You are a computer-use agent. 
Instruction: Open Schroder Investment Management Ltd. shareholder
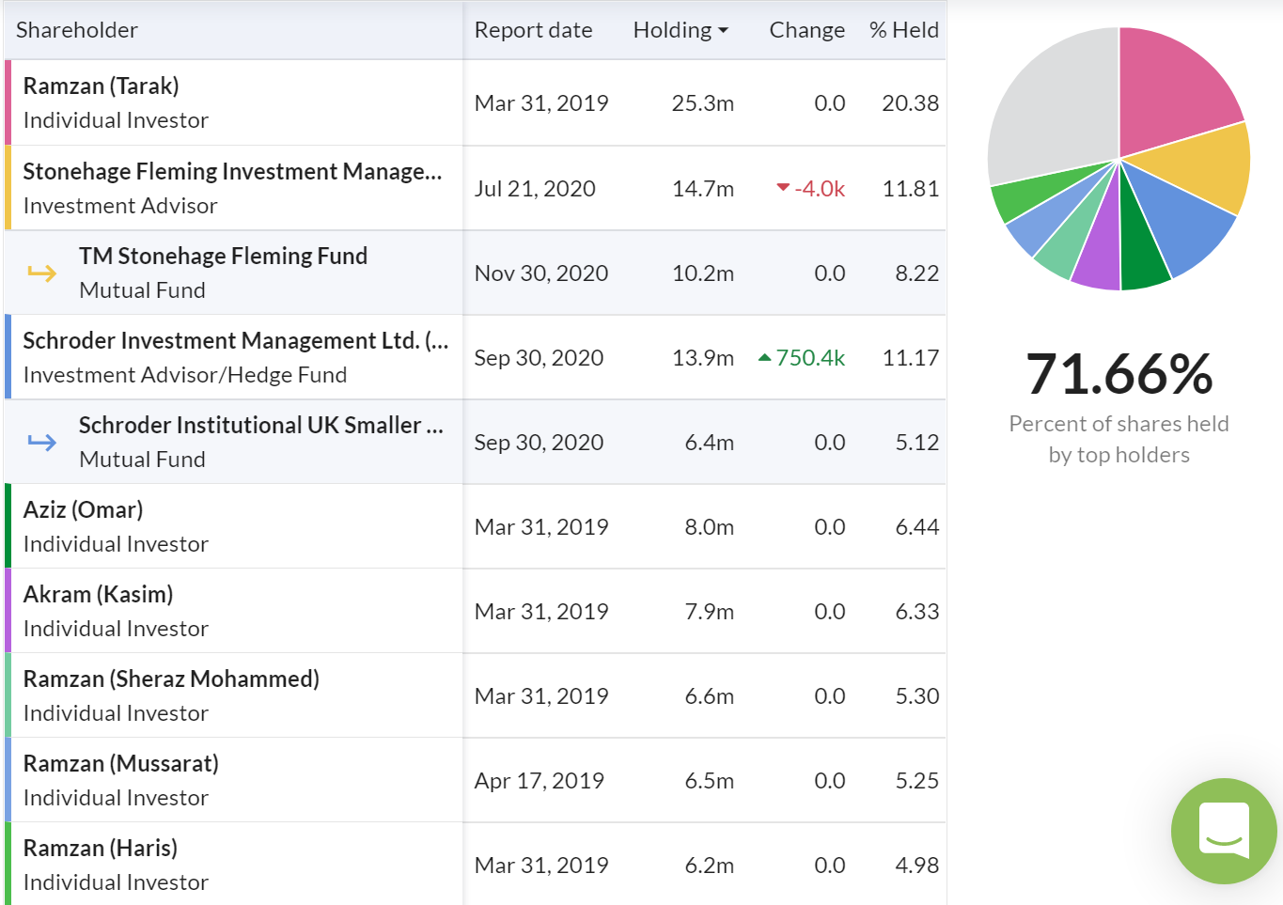[x=236, y=340]
